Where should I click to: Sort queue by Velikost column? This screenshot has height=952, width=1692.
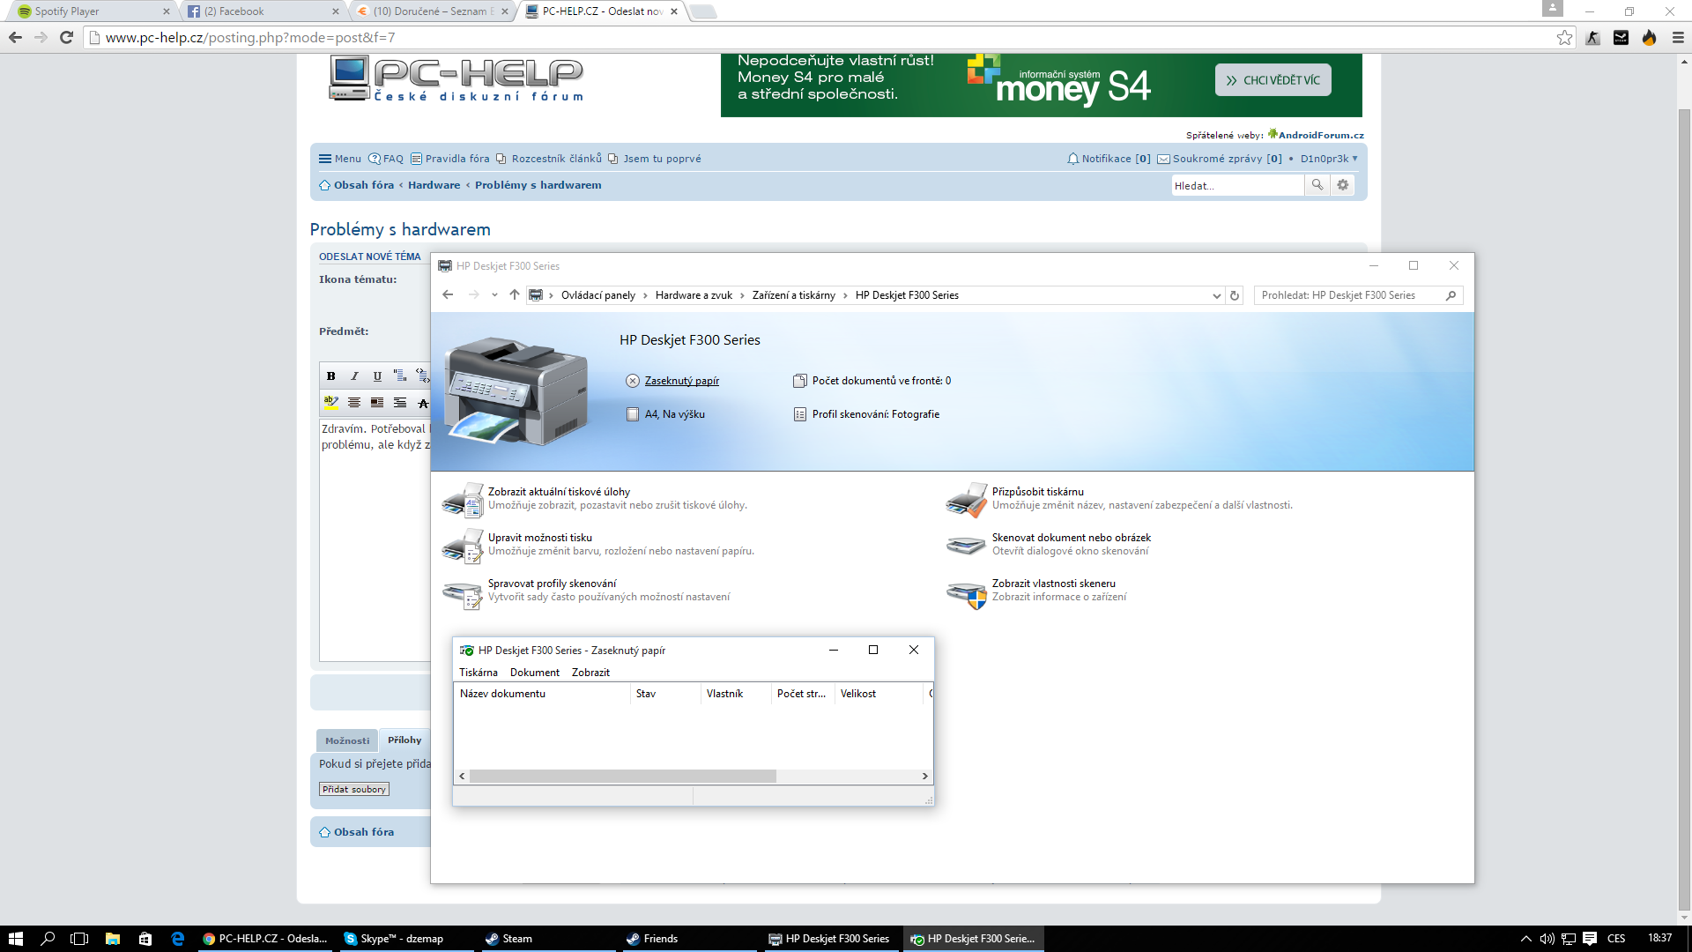coord(879,694)
